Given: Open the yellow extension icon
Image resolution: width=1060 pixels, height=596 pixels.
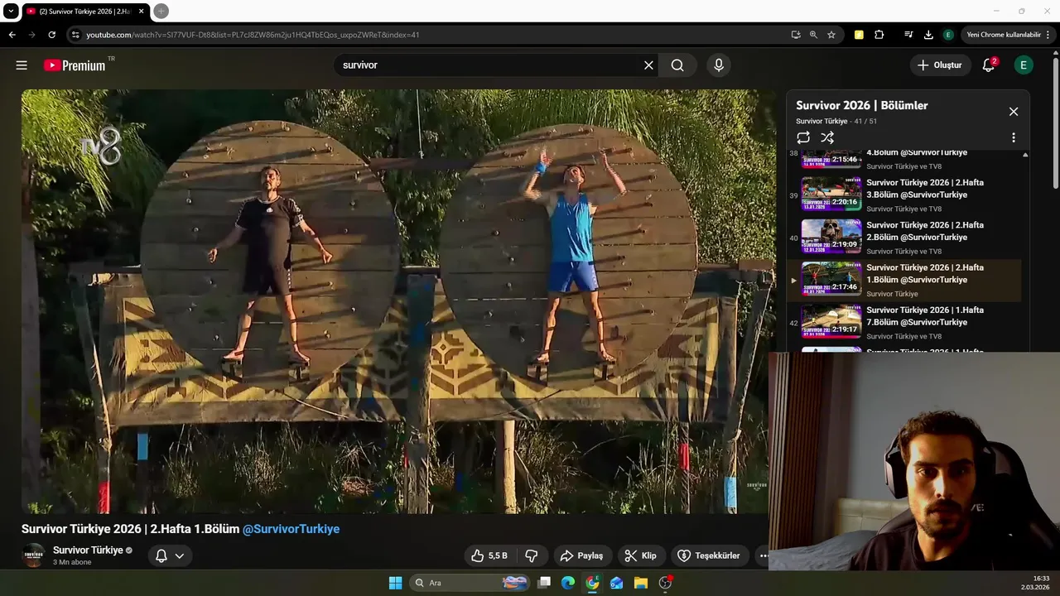Looking at the screenshot, I should [x=859, y=35].
